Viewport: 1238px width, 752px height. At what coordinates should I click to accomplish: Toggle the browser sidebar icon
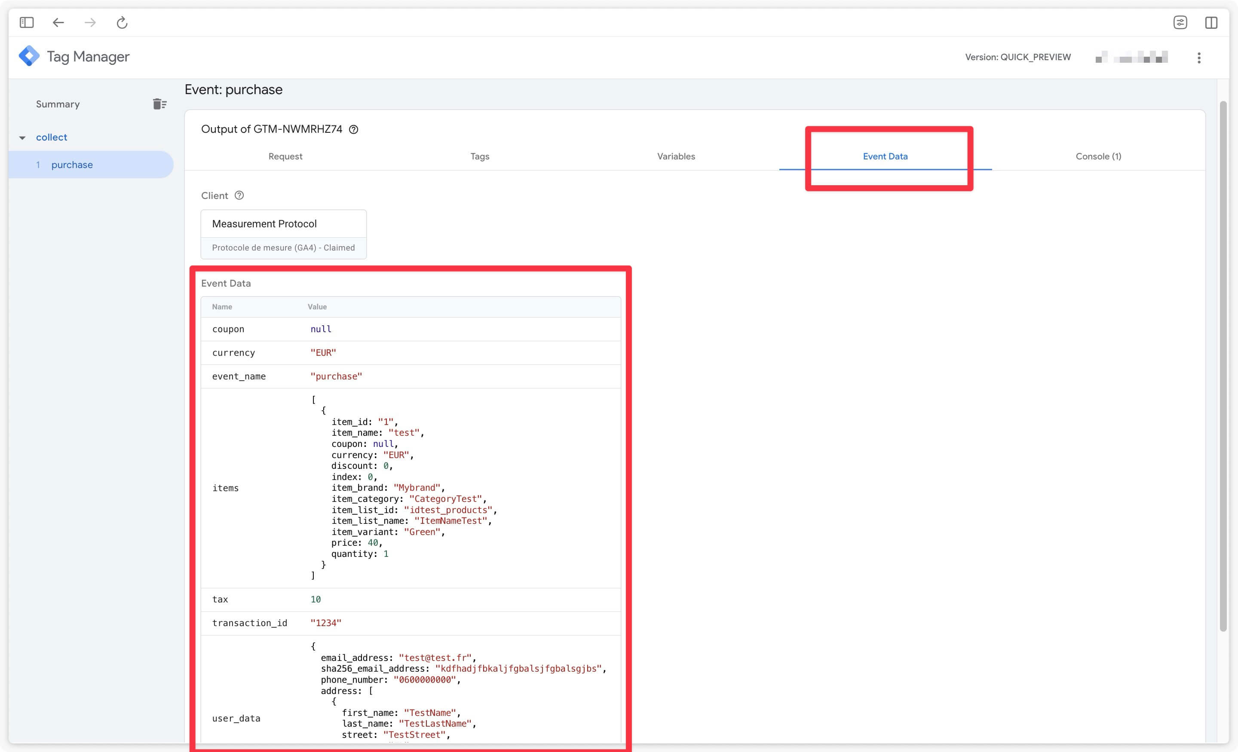click(27, 23)
